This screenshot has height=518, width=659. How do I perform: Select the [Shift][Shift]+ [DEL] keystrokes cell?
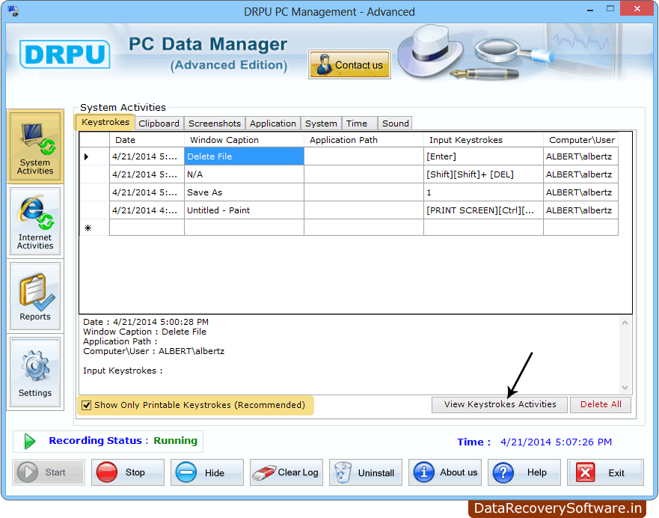[x=483, y=174]
